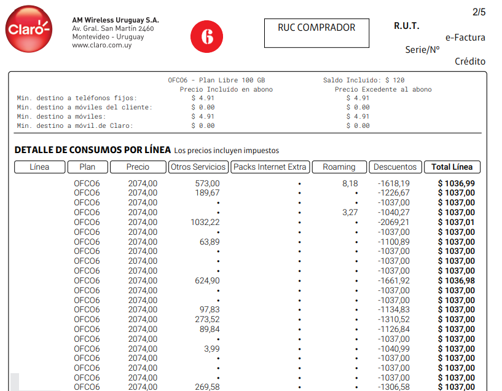Click Min. destino a móvil.de Claro label
502x391 pixels.
coord(75,126)
